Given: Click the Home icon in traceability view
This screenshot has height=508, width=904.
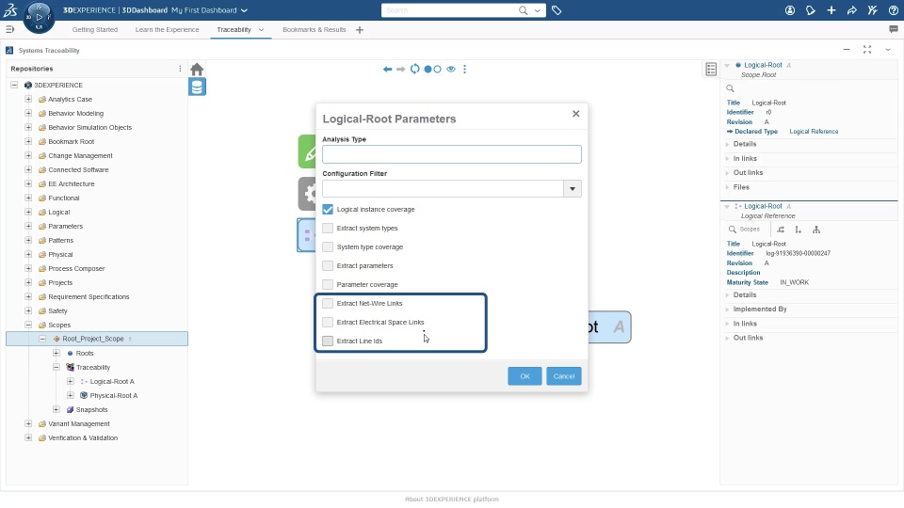Looking at the screenshot, I should tap(197, 69).
